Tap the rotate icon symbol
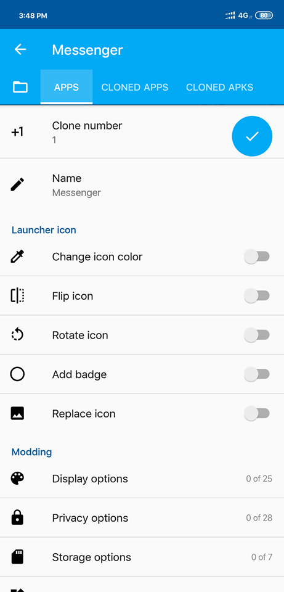284x592 pixels. tap(17, 335)
